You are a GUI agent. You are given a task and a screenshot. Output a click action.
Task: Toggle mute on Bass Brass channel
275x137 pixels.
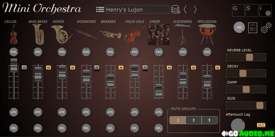(49, 67)
